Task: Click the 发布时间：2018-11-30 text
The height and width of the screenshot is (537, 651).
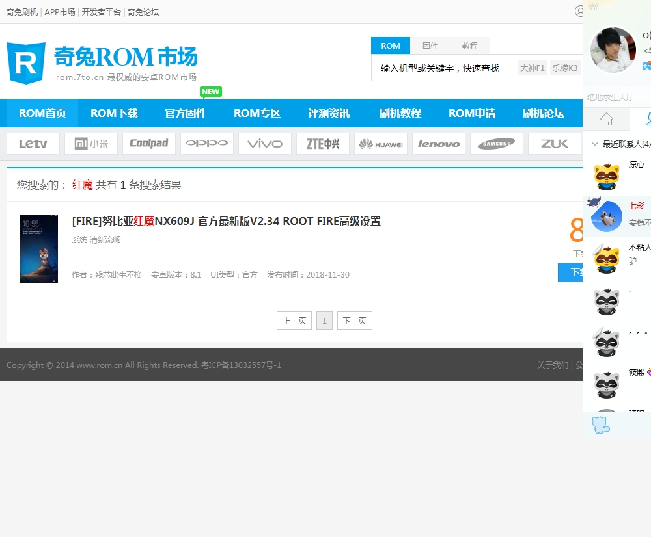Action: coord(308,275)
